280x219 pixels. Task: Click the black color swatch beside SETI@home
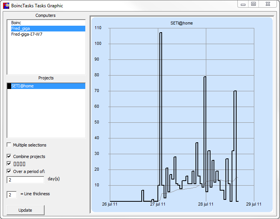click(9, 86)
